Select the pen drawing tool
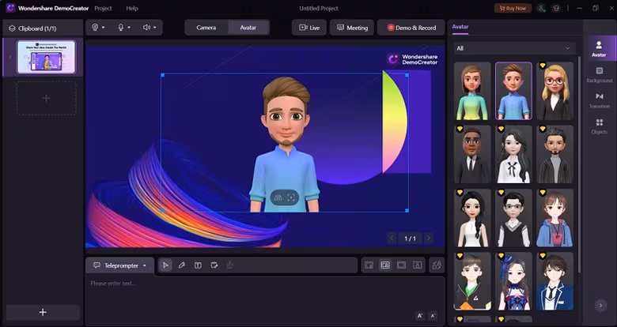 click(x=181, y=265)
